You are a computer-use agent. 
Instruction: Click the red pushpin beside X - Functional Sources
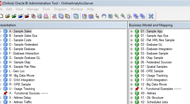(x=5, y=93)
